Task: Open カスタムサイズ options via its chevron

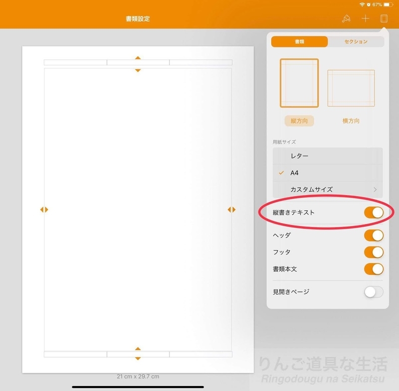Action: click(376, 190)
